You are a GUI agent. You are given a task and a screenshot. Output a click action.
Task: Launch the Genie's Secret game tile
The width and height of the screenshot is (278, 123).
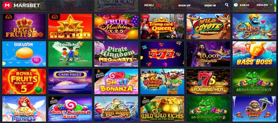point(255,26)
